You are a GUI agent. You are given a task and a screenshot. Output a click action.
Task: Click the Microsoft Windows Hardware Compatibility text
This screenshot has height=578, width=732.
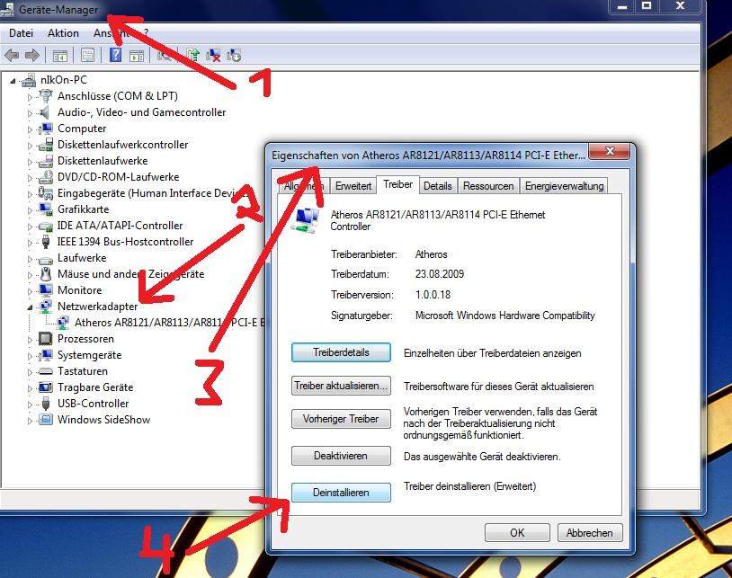click(x=505, y=316)
